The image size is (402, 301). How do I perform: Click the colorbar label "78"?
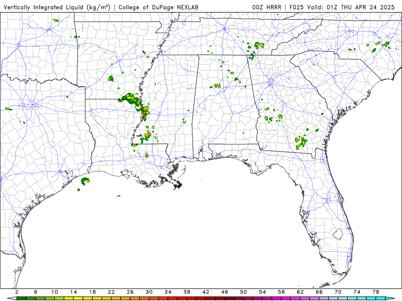pyautogui.click(x=376, y=292)
